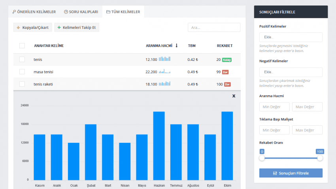Screen dimensions: 336x189
Task: Click Kelimeleri Takip Et button
Action: 77,27
